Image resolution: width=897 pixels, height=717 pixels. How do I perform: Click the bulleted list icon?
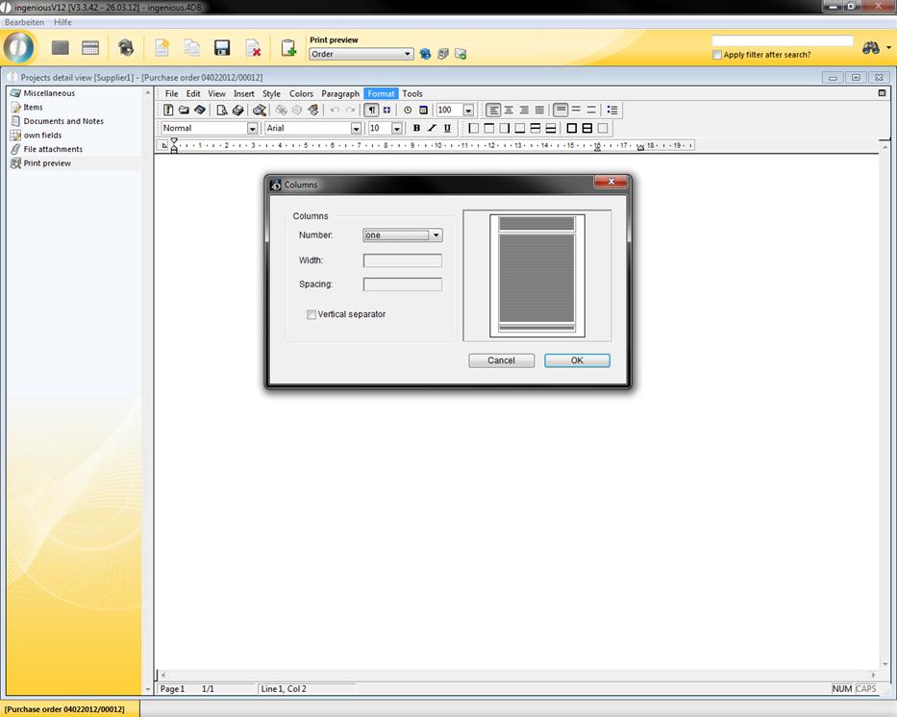click(612, 111)
